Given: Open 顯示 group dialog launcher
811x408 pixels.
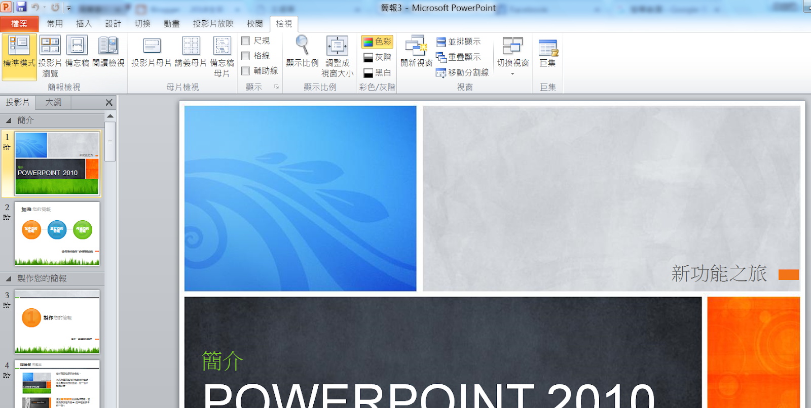Looking at the screenshot, I should 277,87.
